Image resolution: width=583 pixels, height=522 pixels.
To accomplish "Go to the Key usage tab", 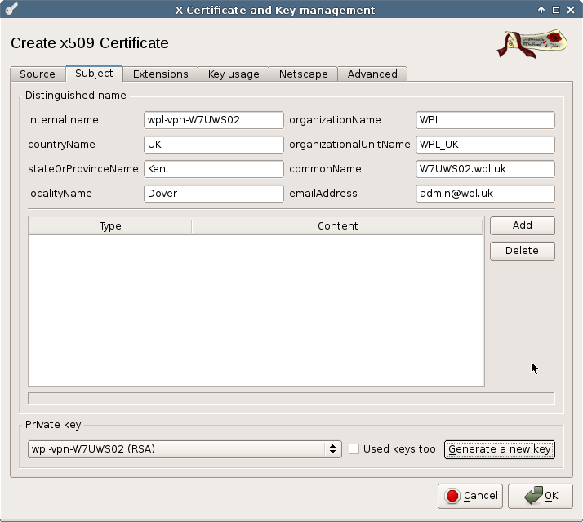I will (x=234, y=74).
